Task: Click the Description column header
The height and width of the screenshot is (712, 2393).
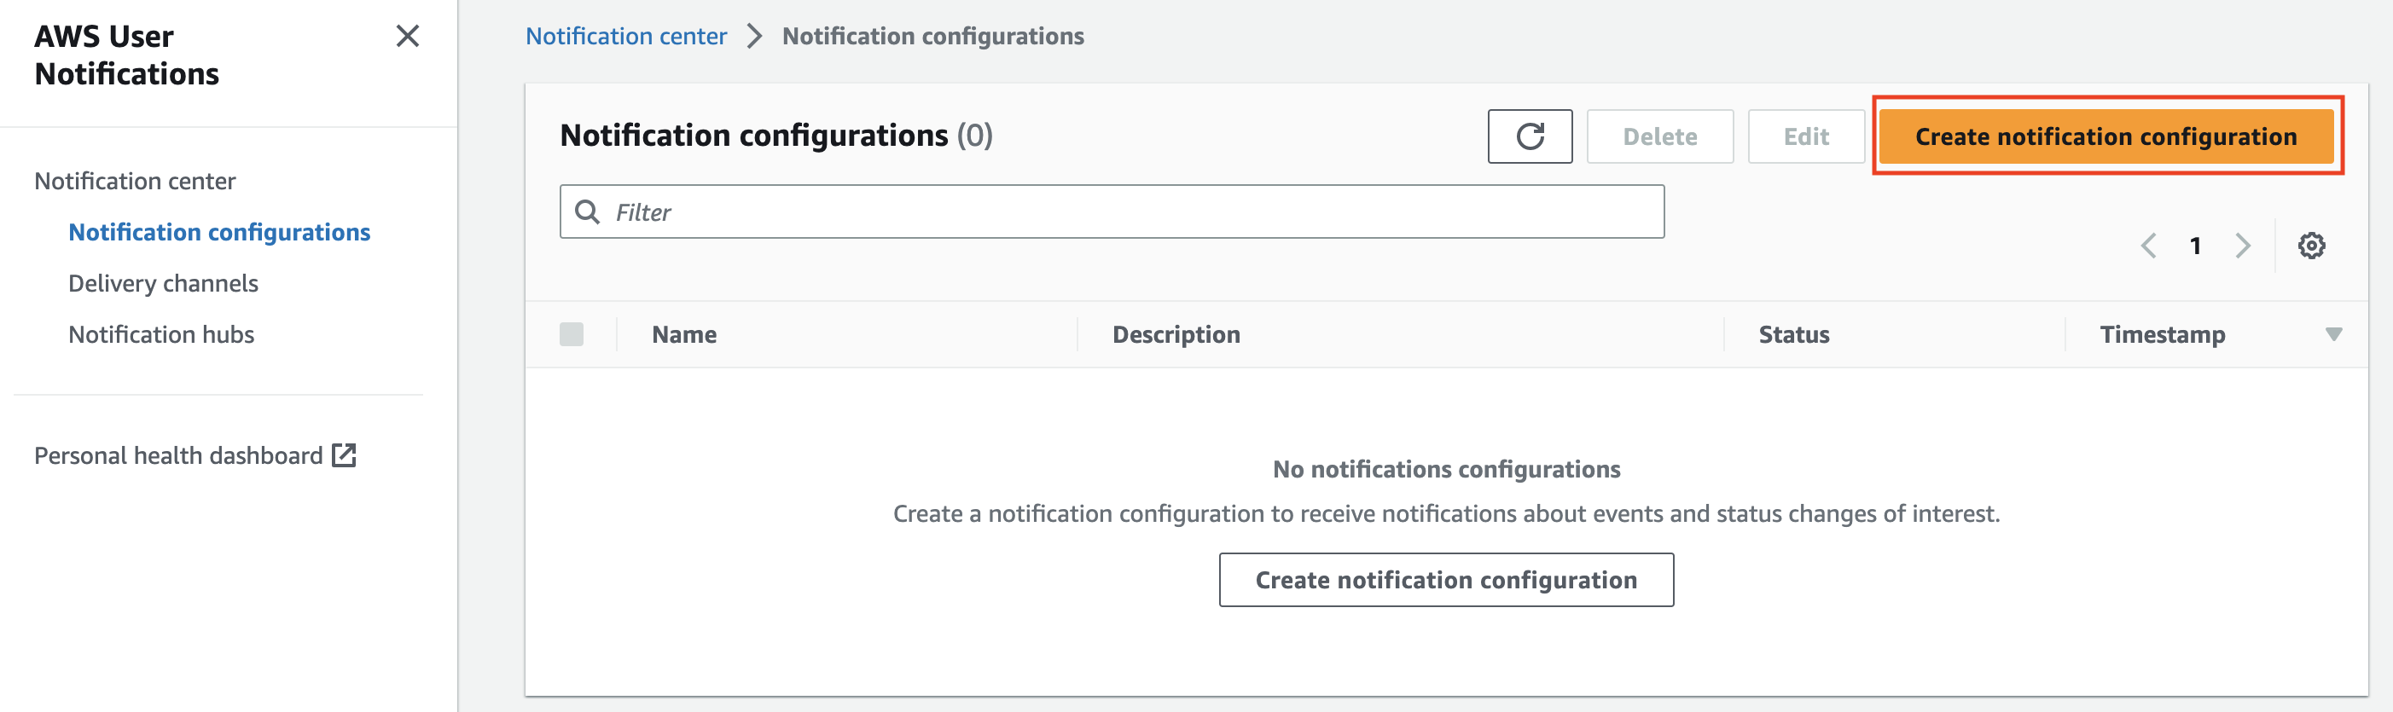Action: pos(1176,334)
